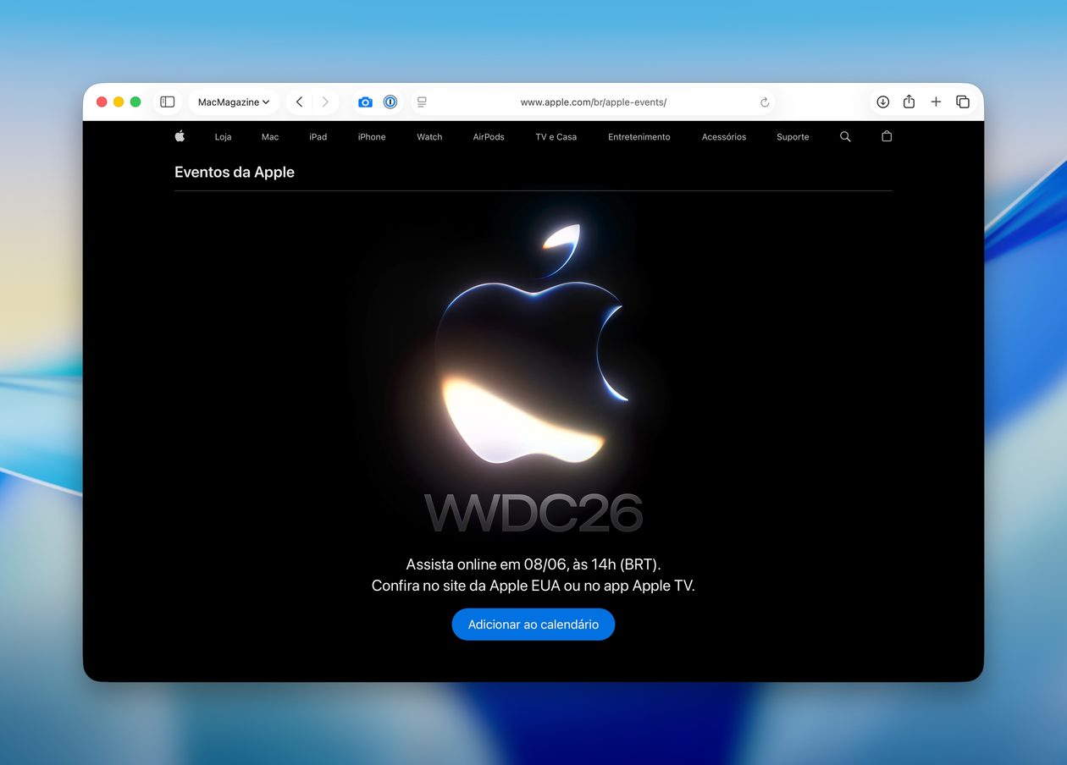Screen dimensions: 1067x765
Task: Open the Watch menu item
Action: 429,137
